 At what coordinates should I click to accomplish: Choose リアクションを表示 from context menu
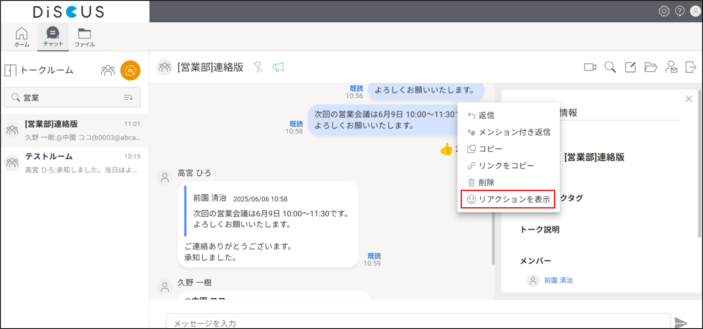click(508, 199)
